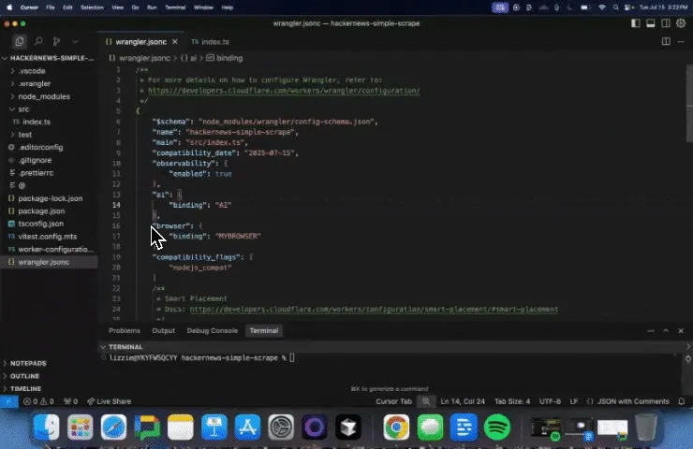The width and height of the screenshot is (693, 449).
Task: Open the settings gear in the title bar
Action: click(x=681, y=23)
